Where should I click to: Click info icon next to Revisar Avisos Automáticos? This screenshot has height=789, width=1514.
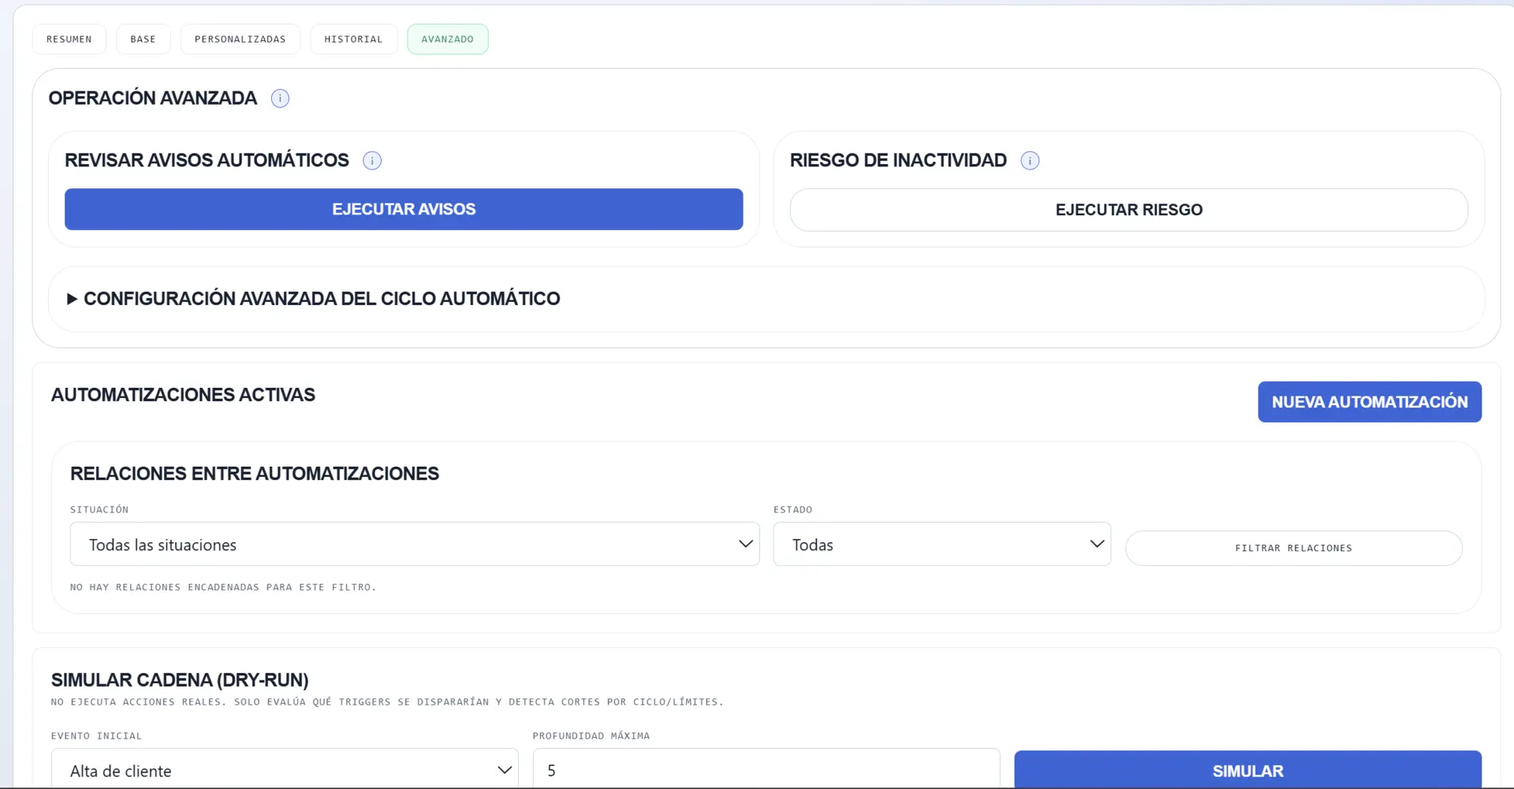(x=372, y=161)
